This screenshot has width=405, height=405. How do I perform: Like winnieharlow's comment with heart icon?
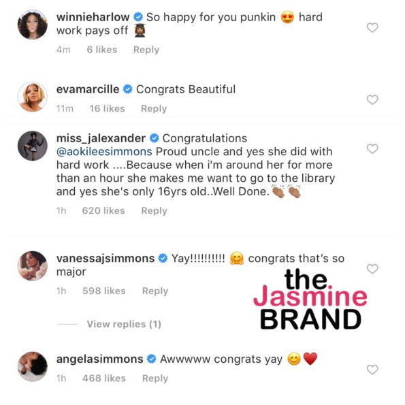tap(372, 28)
